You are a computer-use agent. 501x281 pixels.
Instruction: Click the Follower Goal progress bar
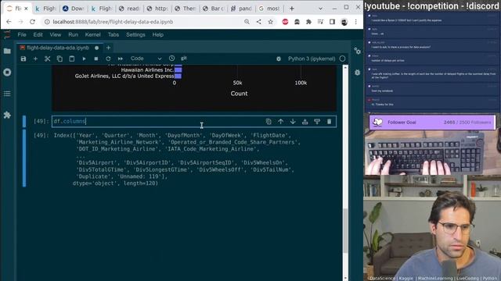(432, 122)
